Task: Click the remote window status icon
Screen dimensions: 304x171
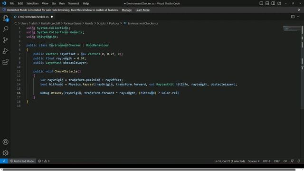Action: [4, 161]
